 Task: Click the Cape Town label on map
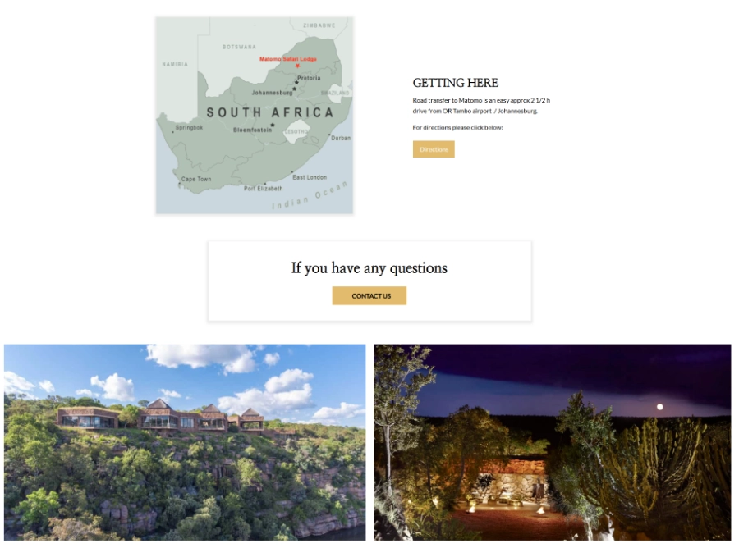196,179
